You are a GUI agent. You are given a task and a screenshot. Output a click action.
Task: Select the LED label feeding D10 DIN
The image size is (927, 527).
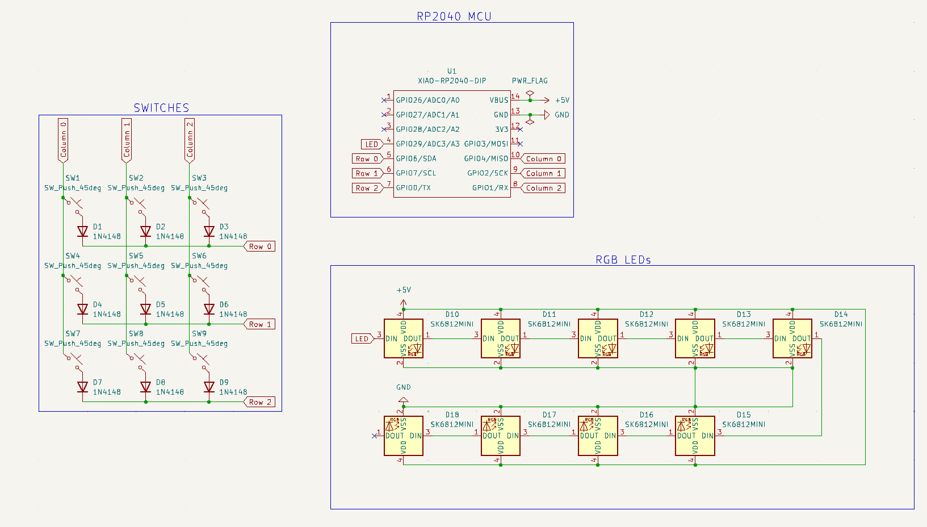(x=363, y=338)
